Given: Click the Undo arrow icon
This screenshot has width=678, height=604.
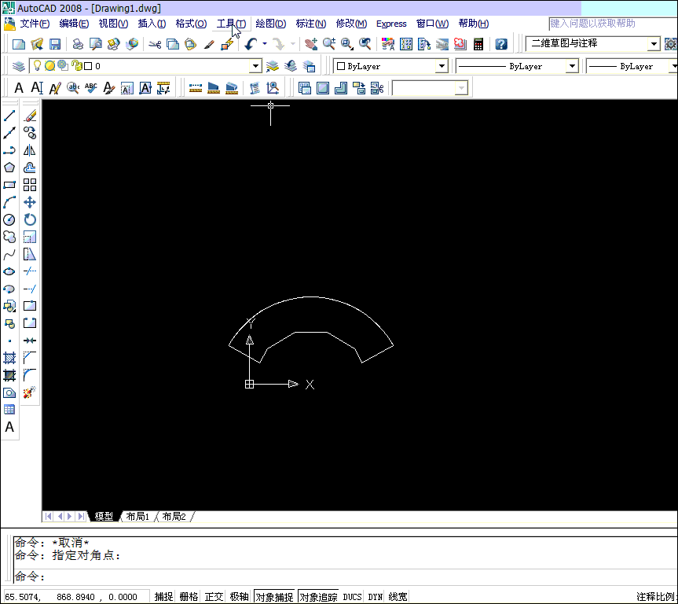Looking at the screenshot, I should (x=251, y=44).
